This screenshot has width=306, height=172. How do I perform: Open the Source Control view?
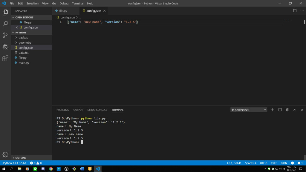(5, 35)
